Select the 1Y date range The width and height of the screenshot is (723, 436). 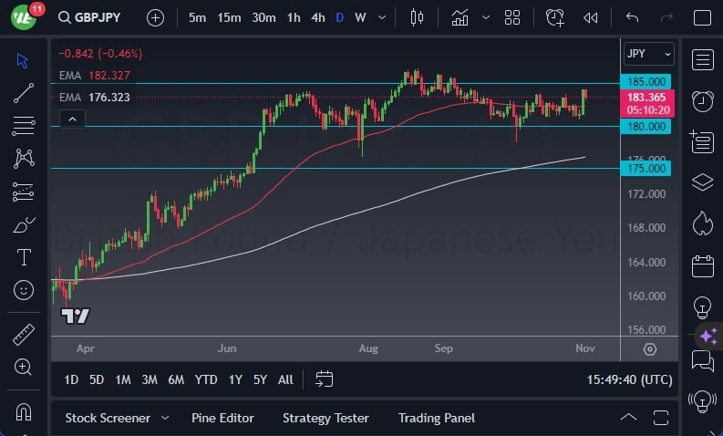point(235,379)
